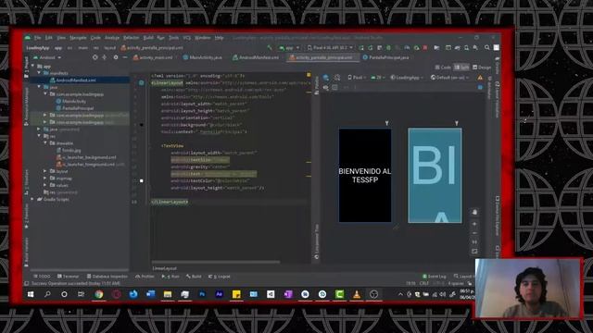Expand the layout folder
The height and width of the screenshot is (333, 593).
45,171
